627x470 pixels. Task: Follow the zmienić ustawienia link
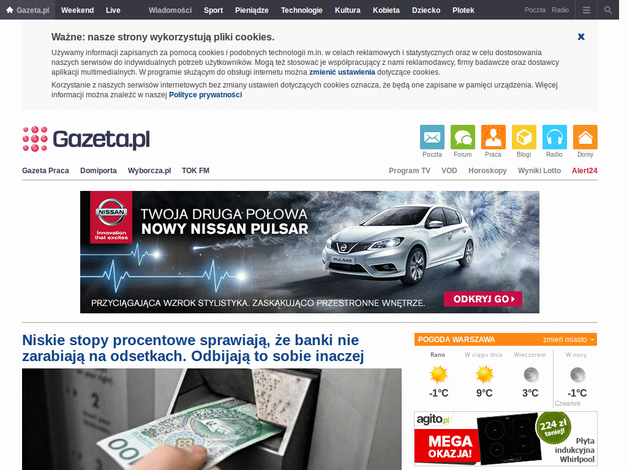point(342,72)
